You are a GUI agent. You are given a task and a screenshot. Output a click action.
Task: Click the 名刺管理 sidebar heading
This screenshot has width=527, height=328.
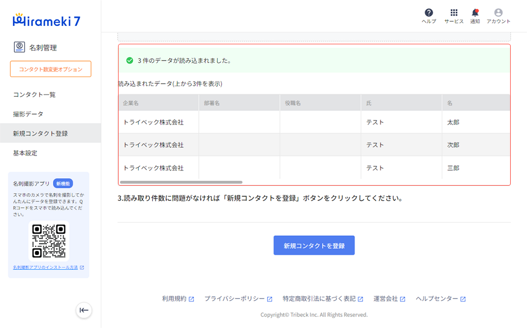click(43, 47)
